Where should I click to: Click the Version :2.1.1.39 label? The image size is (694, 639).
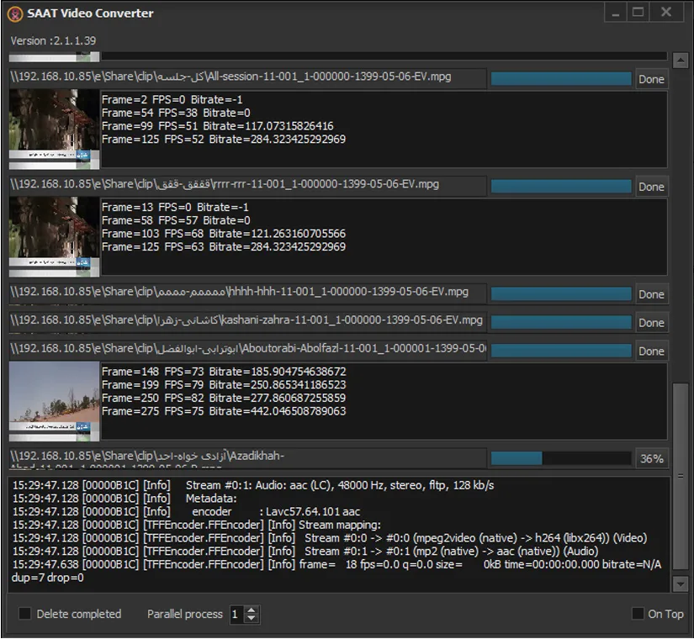pyautogui.click(x=53, y=40)
